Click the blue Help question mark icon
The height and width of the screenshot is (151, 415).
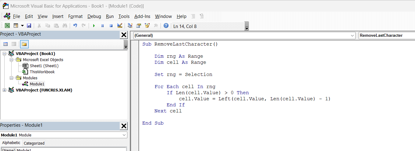pyautogui.click(x=166, y=26)
